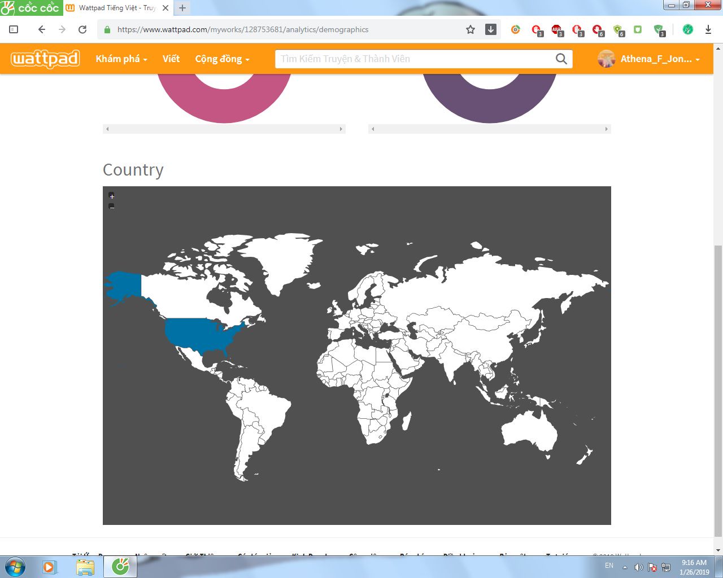Viewport: 723px width, 578px height.
Task: Open the EN language indicator
Action: [x=609, y=566]
